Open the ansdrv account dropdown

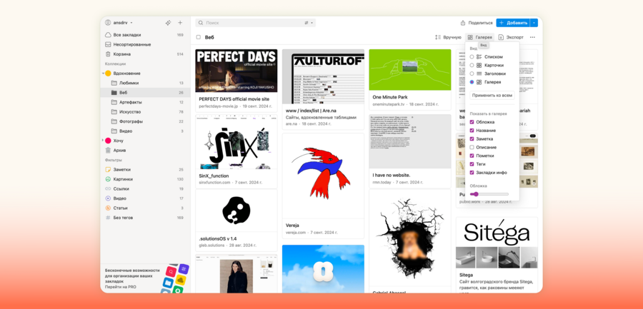pyautogui.click(x=131, y=23)
